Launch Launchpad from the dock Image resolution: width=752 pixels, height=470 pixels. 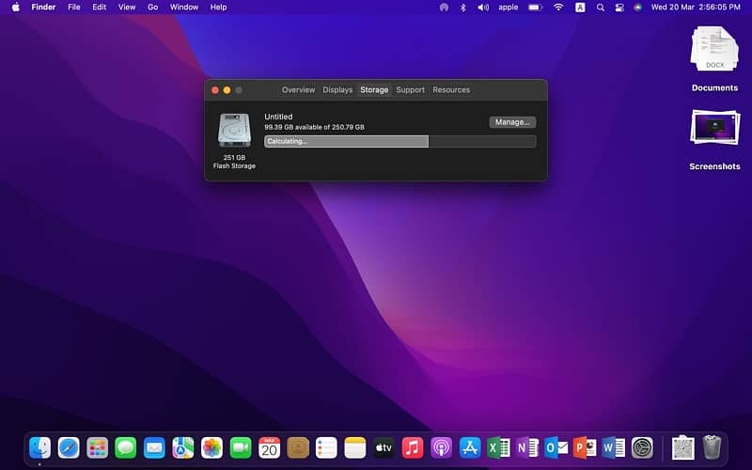pos(97,447)
